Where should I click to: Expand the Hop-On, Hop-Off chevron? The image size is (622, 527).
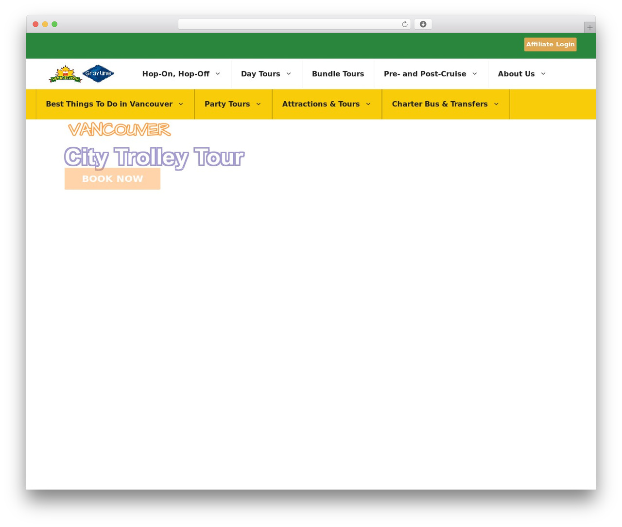point(218,74)
